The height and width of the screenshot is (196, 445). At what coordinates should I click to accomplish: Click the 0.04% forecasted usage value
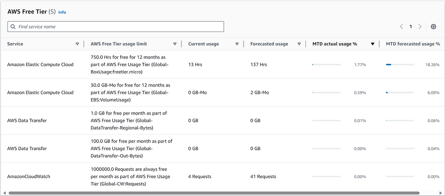tap(433, 149)
